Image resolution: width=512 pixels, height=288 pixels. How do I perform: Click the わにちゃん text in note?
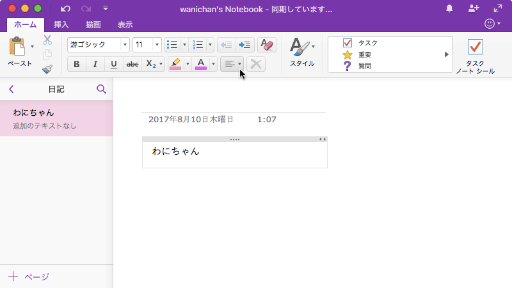[175, 151]
